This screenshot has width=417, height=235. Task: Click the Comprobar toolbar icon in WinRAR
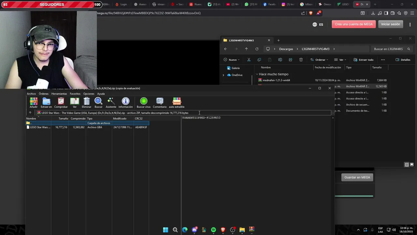click(61, 103)
